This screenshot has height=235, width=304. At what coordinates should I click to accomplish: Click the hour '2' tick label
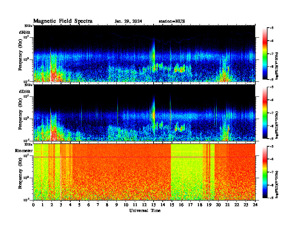pyautogui.click(x=52, y=205)
